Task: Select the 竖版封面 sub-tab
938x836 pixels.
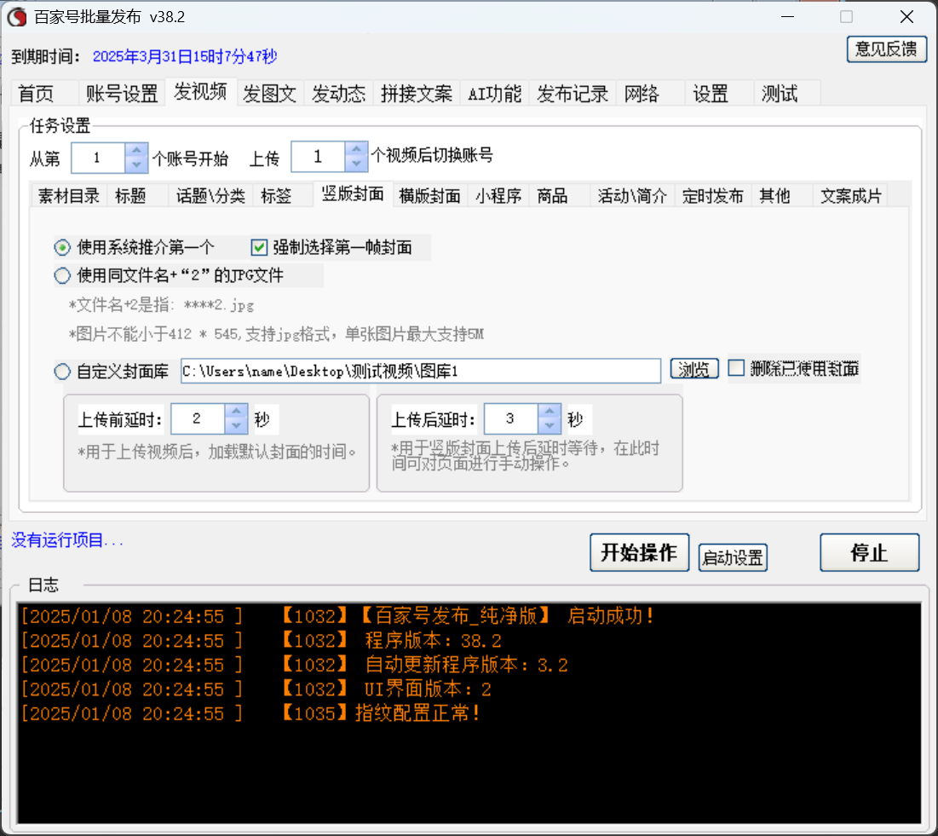Action: [x=353, y=194]
